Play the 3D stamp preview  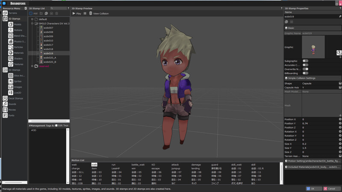(x=77, y=13)
